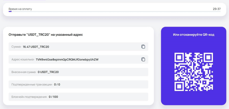
Task: Copy the 16.47 USDT_TRC20 amount
Action: 143,47
